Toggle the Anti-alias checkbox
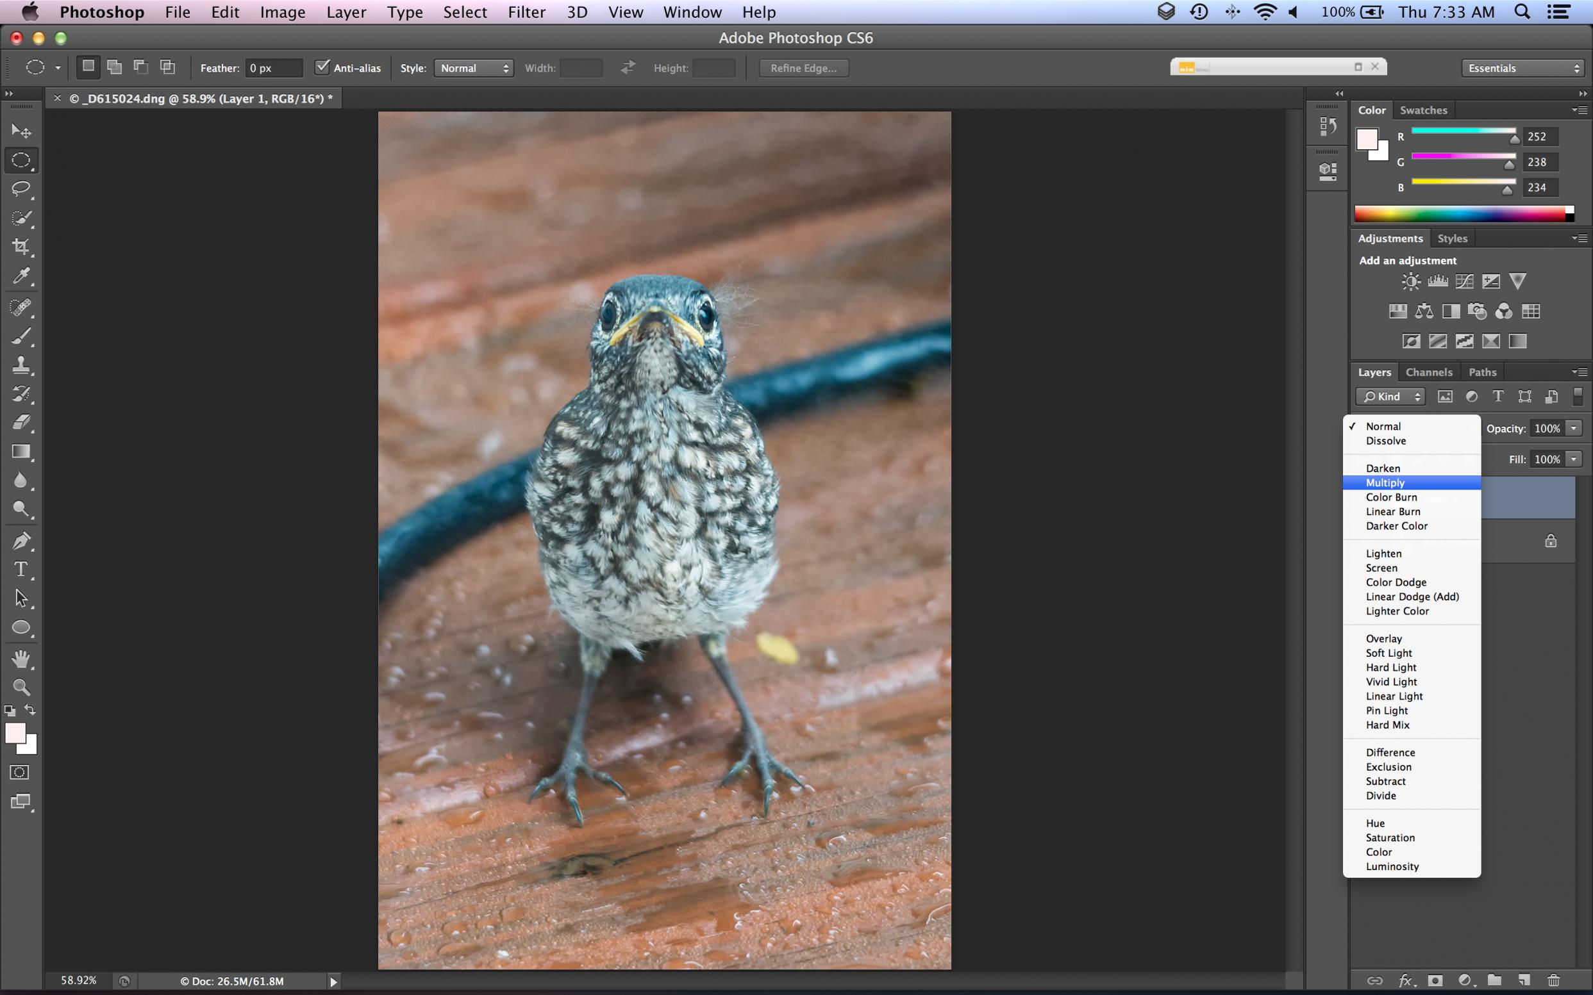 (x=322, y=67)
